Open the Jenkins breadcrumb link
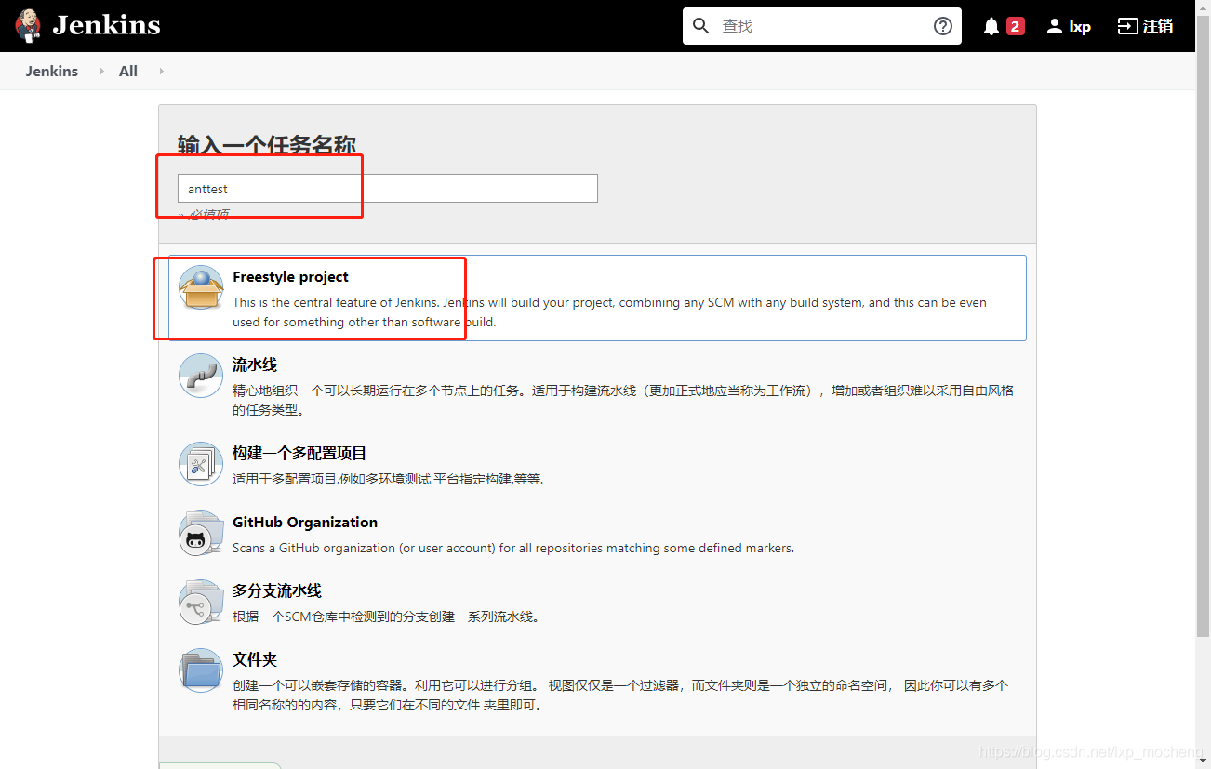The image size is (1211, 769). pyautogui.click(x=52, y=72)
